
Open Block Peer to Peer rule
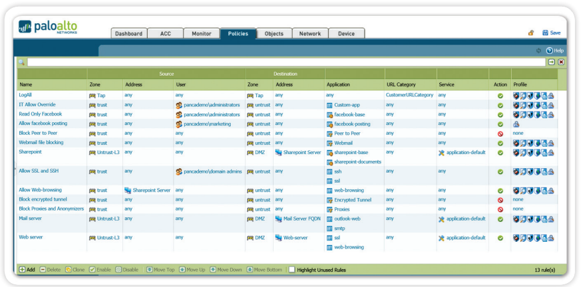coord(38,133)
